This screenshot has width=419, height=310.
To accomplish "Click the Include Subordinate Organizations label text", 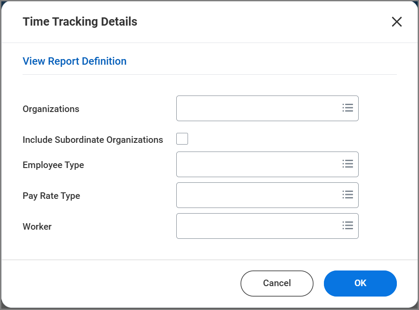I will coord(92,140).
